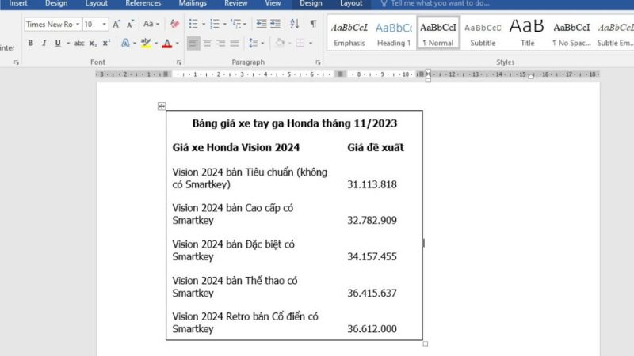
Task: Open font name dropdown Times New Roman
Action: click(x=78, y=25)
